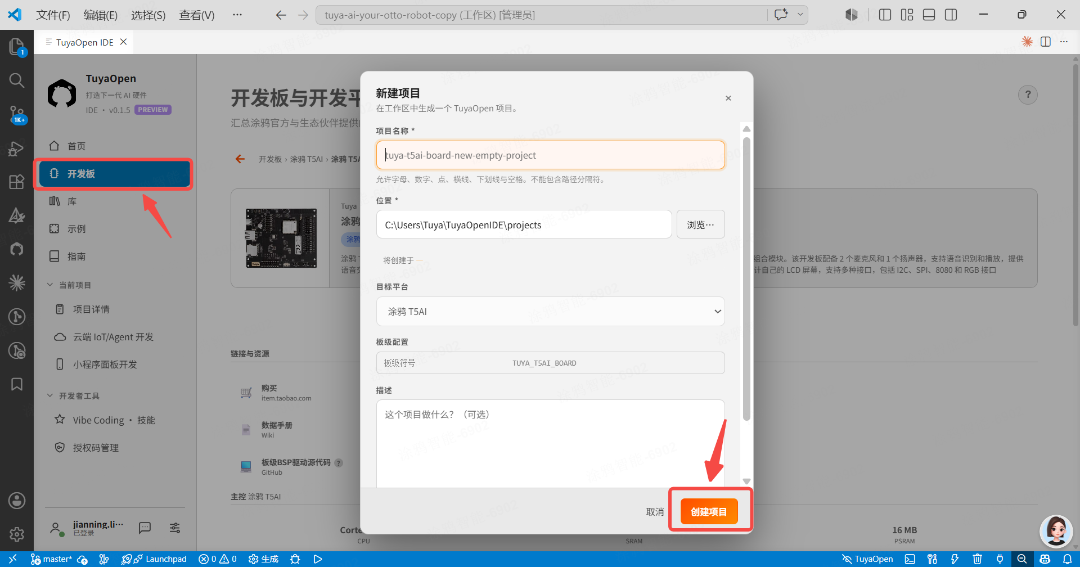Collapse the 开发者工具 section
Image resolution: width=1080 pixels, height=567 pixels.
[x=74, y=396]
